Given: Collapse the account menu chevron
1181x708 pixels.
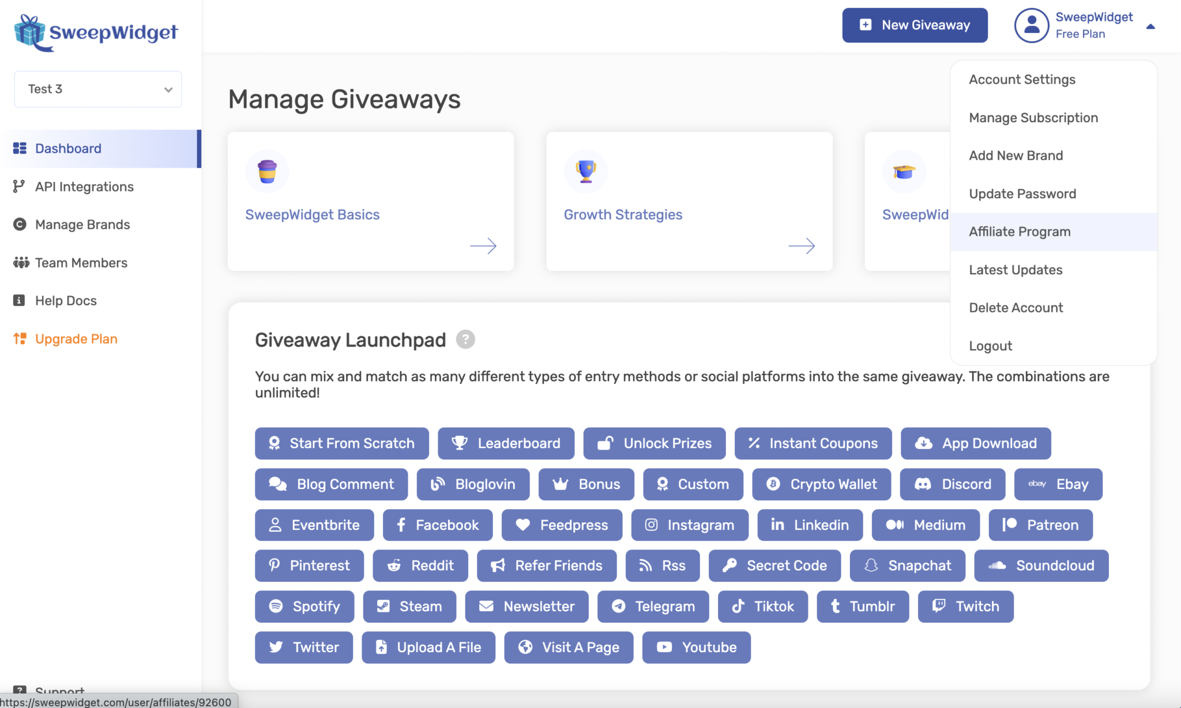Looking at the screenshot, I should 1150,26.
